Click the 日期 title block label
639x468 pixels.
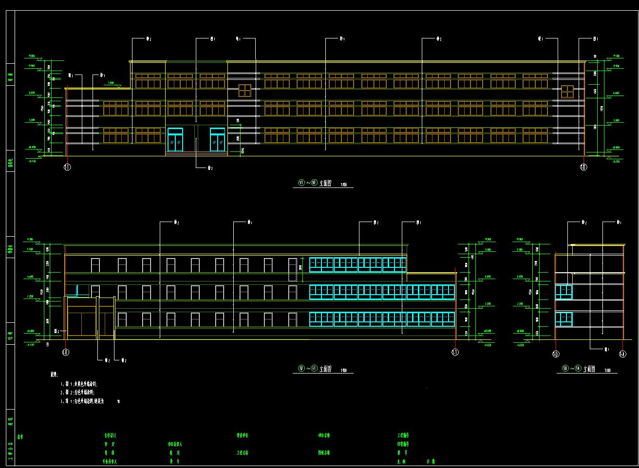coord(431,461)
